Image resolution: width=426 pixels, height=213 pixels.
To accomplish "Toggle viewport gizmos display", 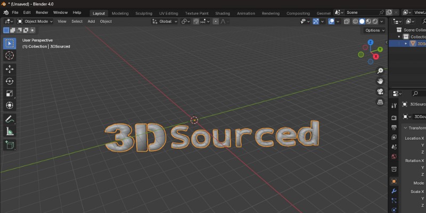I will click(x=316, y=21).
